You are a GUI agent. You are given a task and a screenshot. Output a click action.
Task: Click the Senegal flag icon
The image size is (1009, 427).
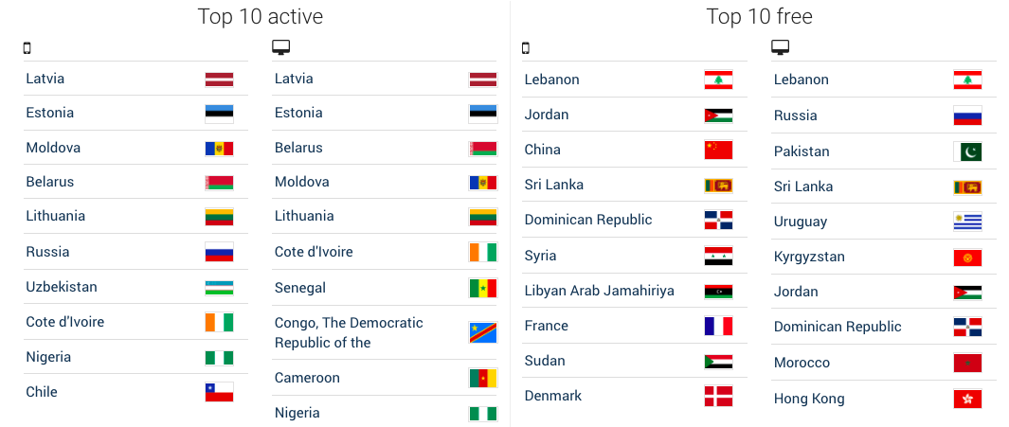(482, 288)
